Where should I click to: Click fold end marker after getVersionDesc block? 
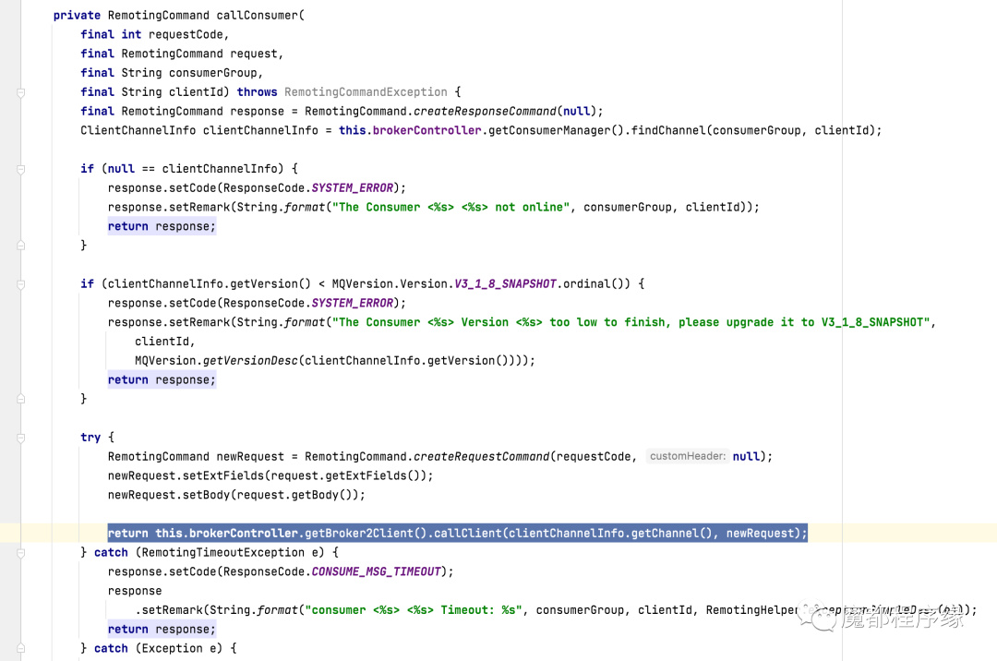(20, 399)
